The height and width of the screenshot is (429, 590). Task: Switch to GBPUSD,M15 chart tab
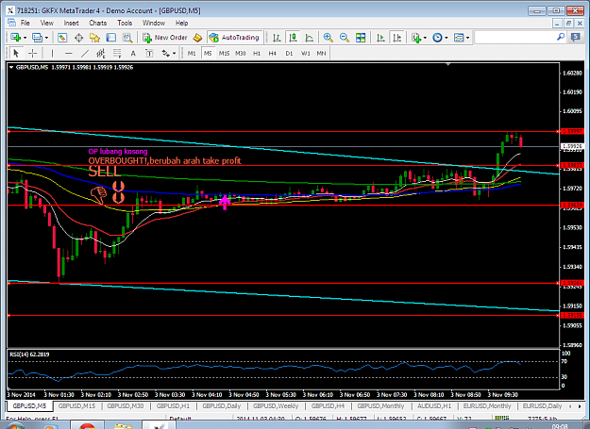tap(76, 406)
